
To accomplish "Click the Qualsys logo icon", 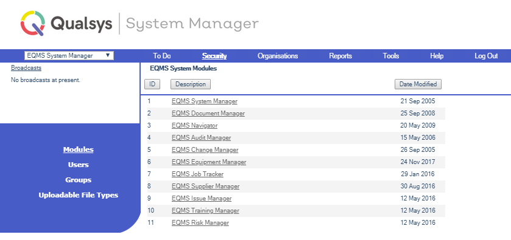I will point(33,23).
